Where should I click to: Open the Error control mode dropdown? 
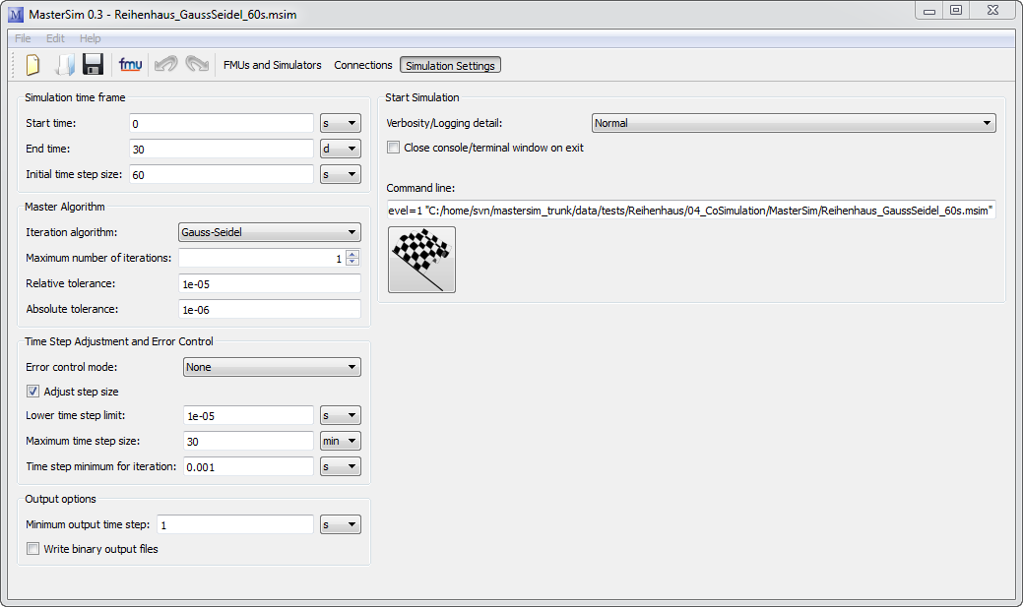[271, 366]
